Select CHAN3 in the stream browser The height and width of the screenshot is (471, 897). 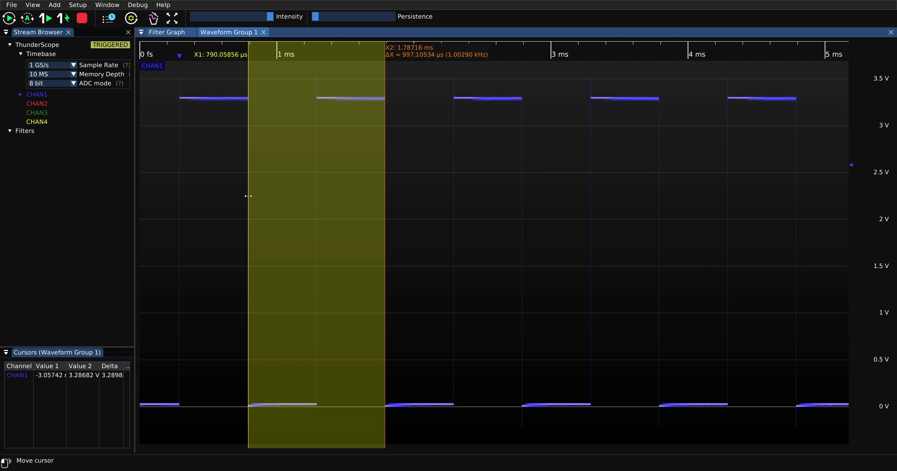pyautogui.click(x=37, y=113)
